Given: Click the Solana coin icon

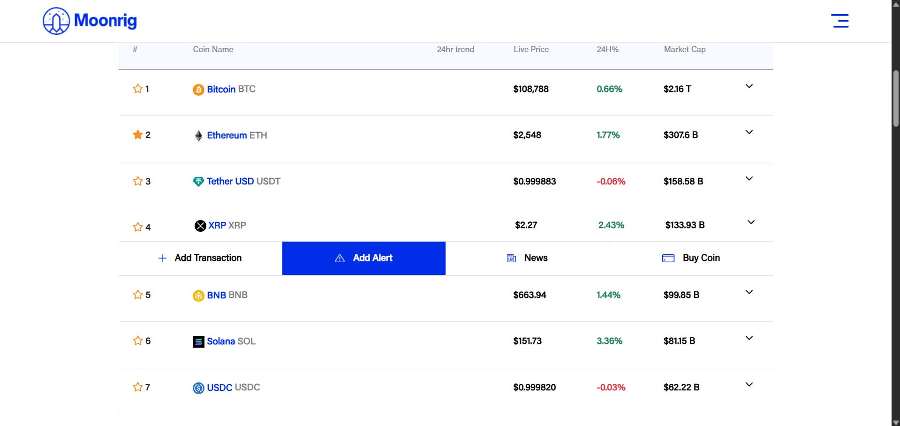Looking at the screenshot, I should 198,342.
